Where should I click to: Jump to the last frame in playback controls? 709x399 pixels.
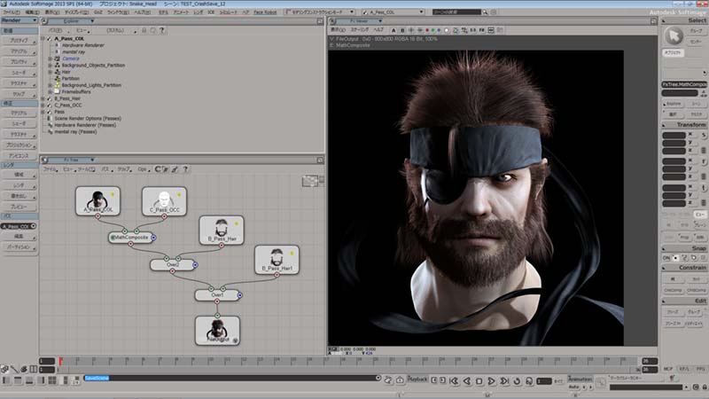[504, 381]
